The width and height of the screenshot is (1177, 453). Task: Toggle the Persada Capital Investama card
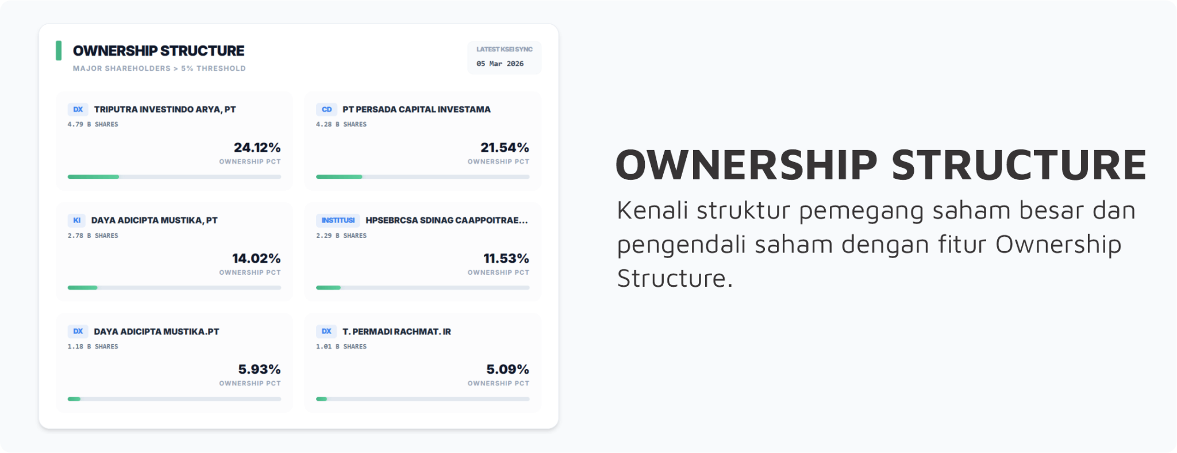(x=423, y=140)
